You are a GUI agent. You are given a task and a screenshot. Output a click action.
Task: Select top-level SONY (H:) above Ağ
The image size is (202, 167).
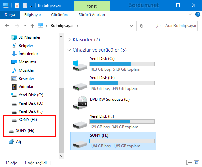[25, 131]
